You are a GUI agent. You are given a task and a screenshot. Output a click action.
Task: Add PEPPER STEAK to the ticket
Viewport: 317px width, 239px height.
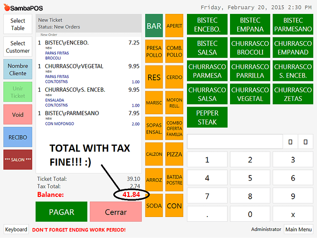click(x=208, y=118)
